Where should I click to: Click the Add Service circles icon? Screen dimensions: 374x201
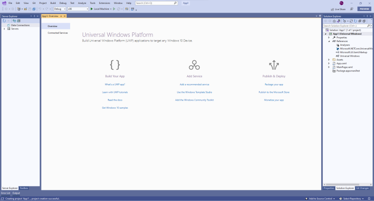pyautogui.click(x=194, y=65)
